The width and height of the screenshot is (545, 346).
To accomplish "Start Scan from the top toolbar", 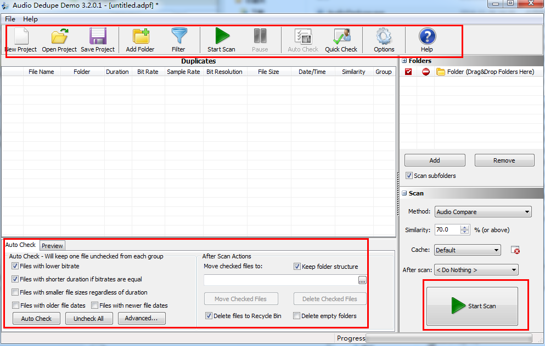I will tap(221, 40).
